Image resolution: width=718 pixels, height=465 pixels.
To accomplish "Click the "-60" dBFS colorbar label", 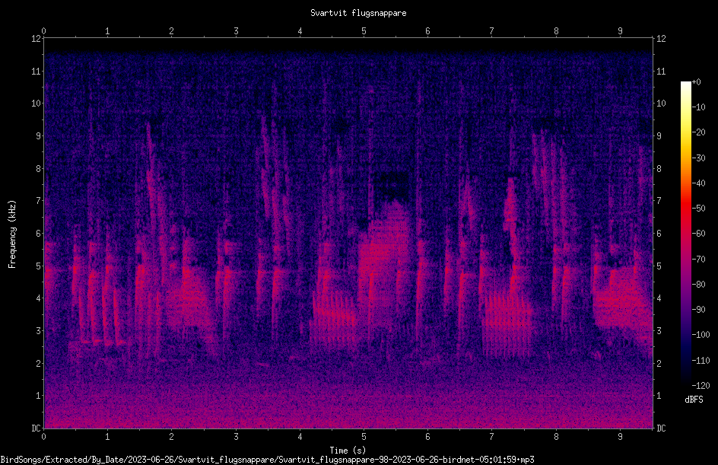I will 698,234.
